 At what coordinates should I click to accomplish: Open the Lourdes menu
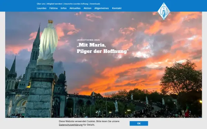click(41, 8)
